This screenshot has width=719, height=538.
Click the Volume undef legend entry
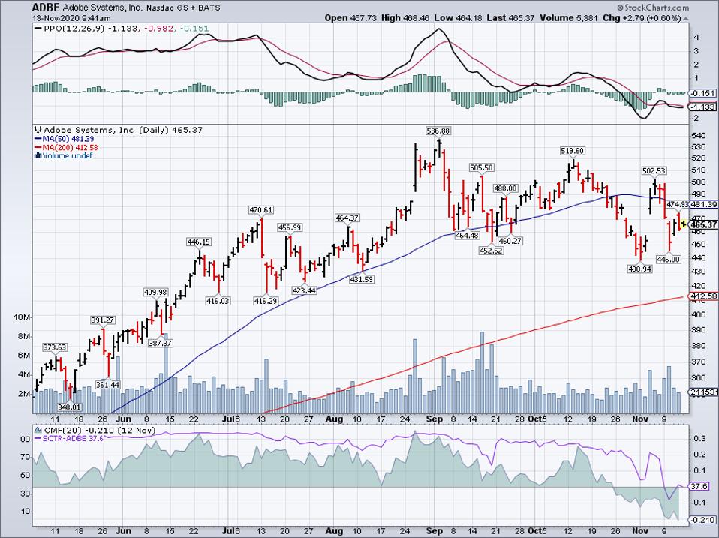click(x=68, y=155)
